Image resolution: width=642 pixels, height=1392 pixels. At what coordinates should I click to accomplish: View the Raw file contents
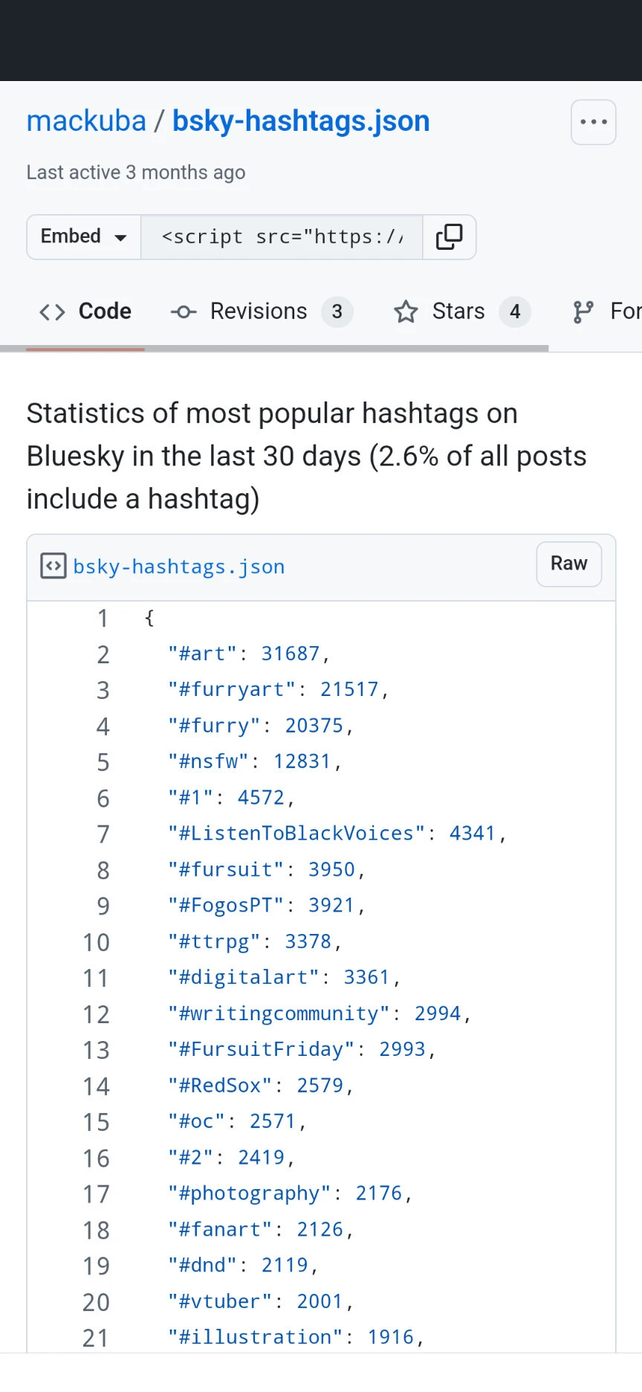pyautogui.click(x=568, y=564)
